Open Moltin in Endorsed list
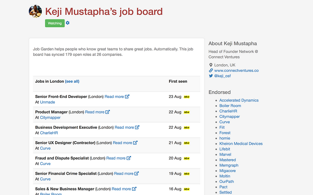 (225, 176)
